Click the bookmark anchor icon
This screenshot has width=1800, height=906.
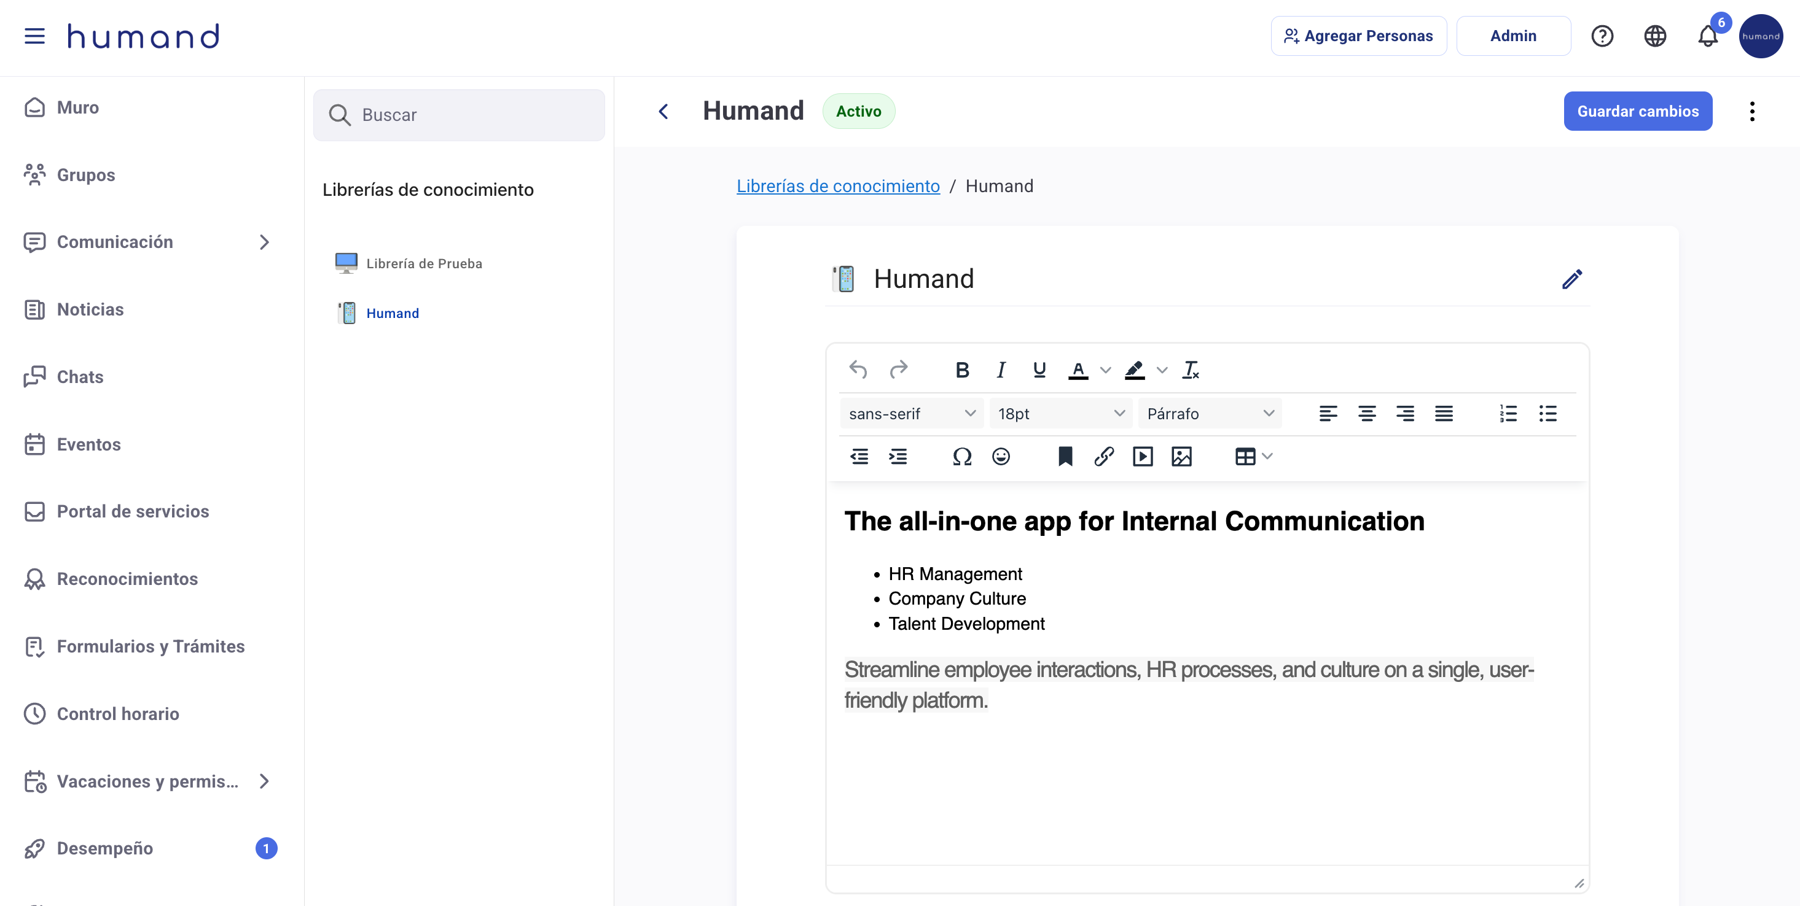[1065, 457]
